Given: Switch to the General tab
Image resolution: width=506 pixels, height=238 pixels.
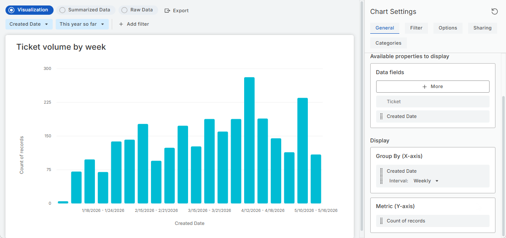Looking at the screenshot, I should coord(385,28).
